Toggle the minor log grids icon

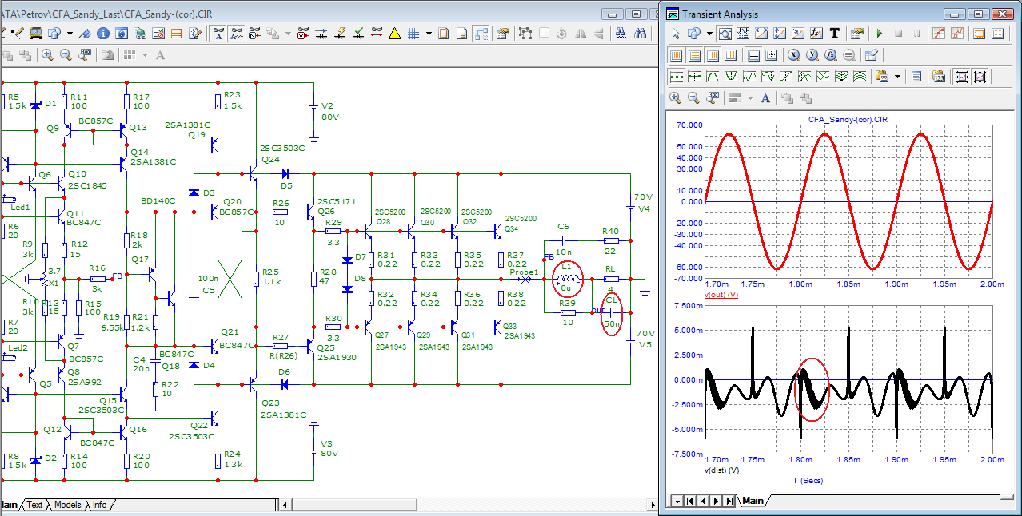point(713,55)
